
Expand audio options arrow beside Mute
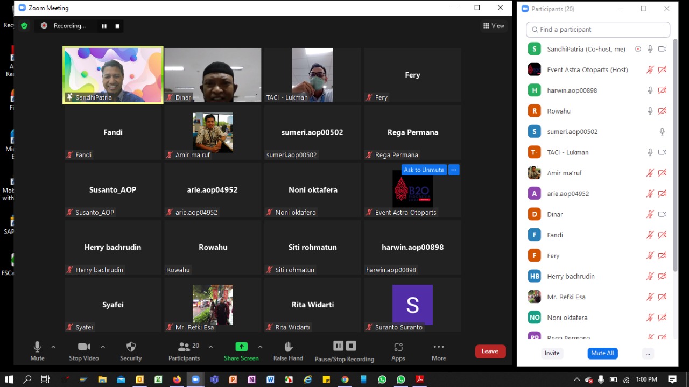[53, 347]
